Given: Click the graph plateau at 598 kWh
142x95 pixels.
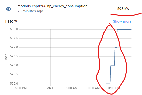Looking at the screenshot, I should click(124, 29).
